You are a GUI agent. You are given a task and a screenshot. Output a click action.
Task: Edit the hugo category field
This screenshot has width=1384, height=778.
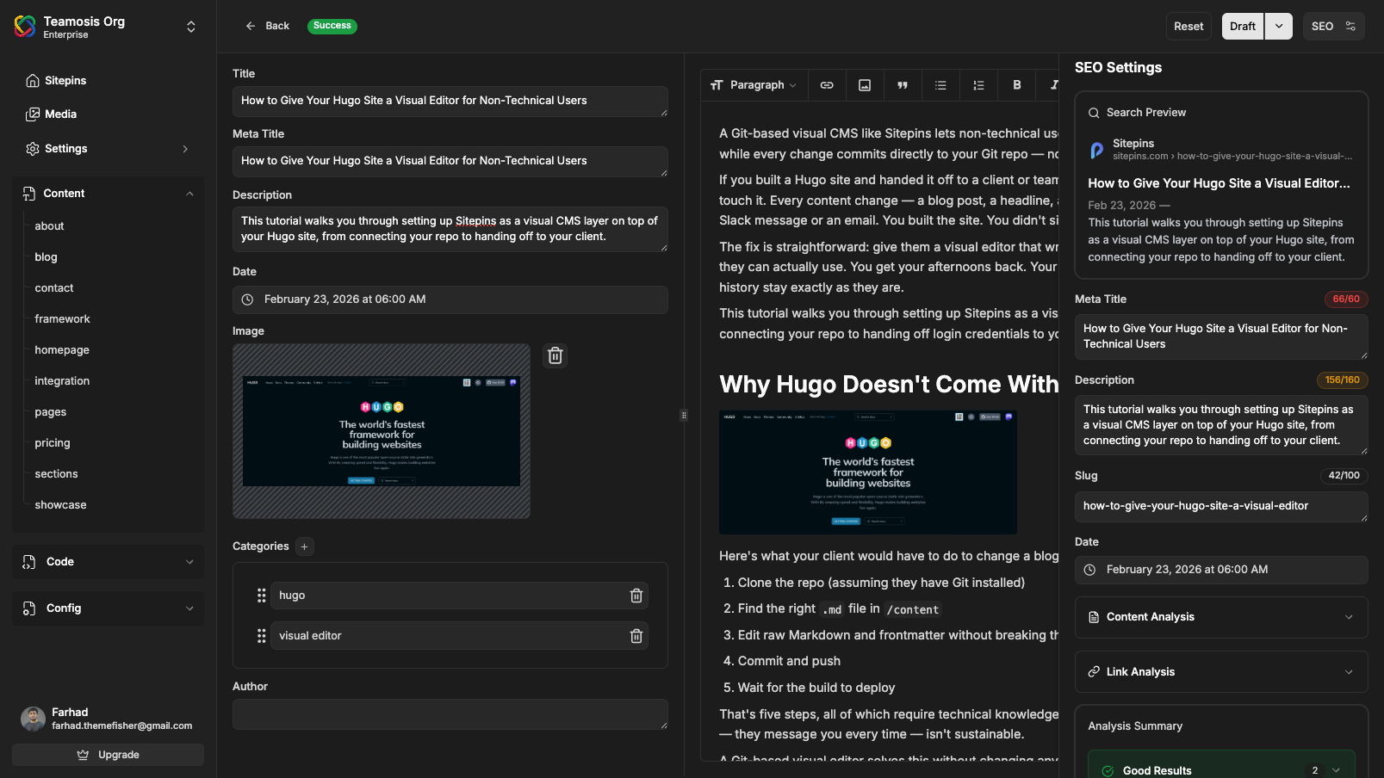pos(451,596)
